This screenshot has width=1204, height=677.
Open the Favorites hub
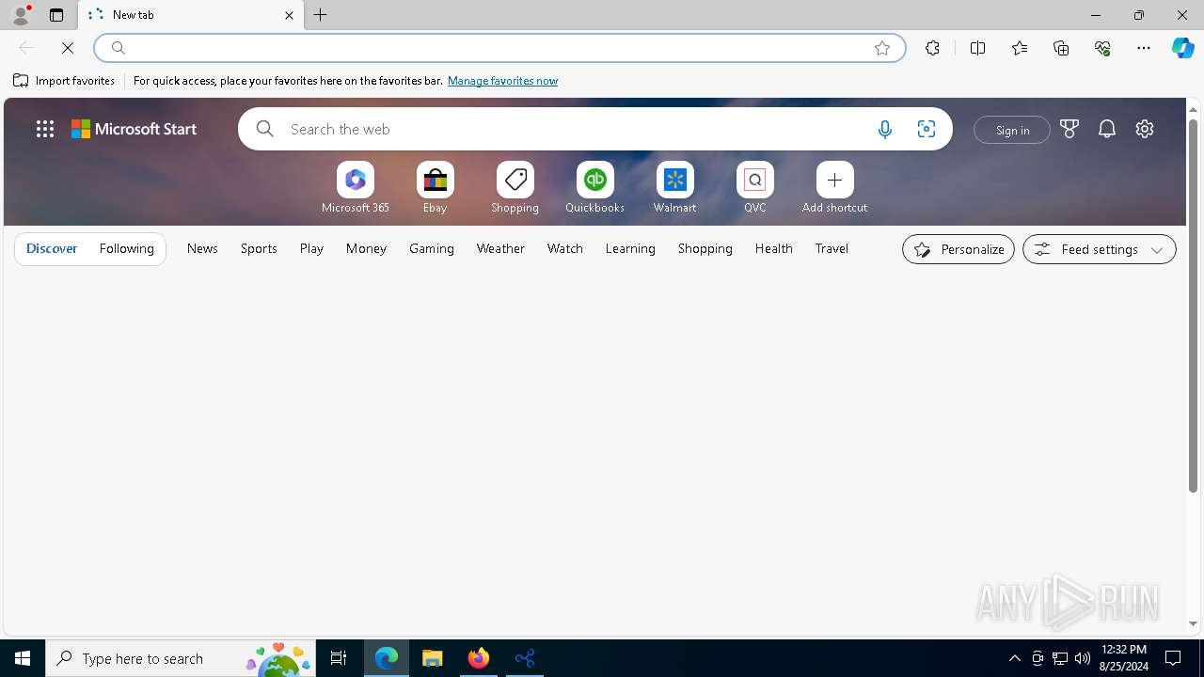pos(1020,48)
